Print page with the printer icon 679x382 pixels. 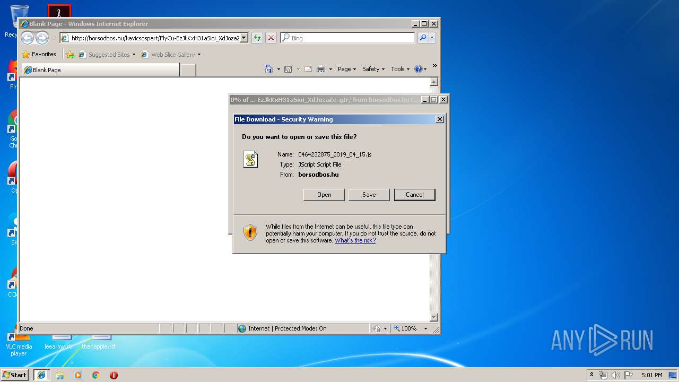tap(321, 69)
